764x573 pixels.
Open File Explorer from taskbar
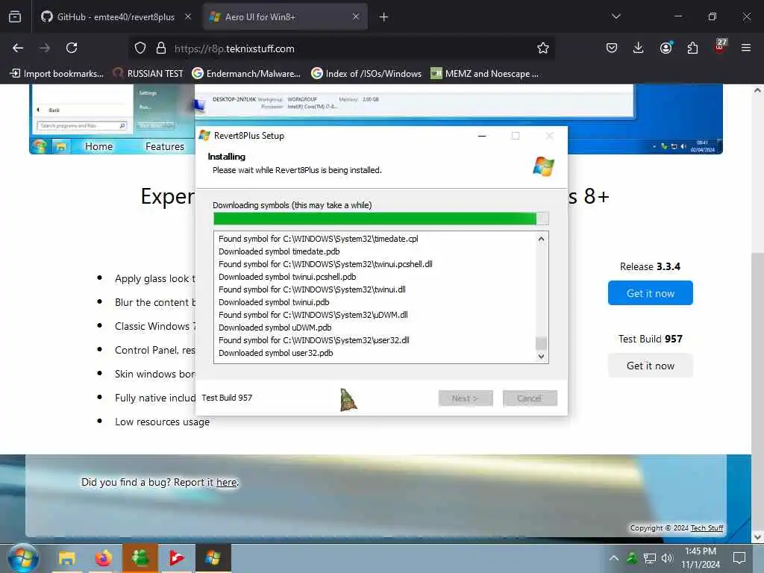(66, 558)
